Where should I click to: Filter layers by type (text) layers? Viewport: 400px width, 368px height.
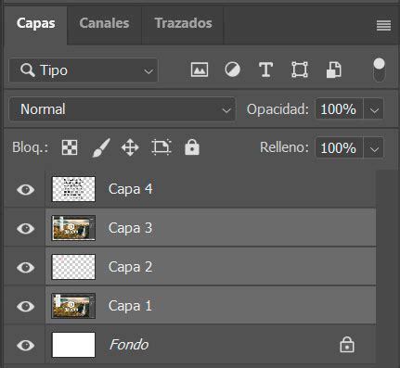265,70
